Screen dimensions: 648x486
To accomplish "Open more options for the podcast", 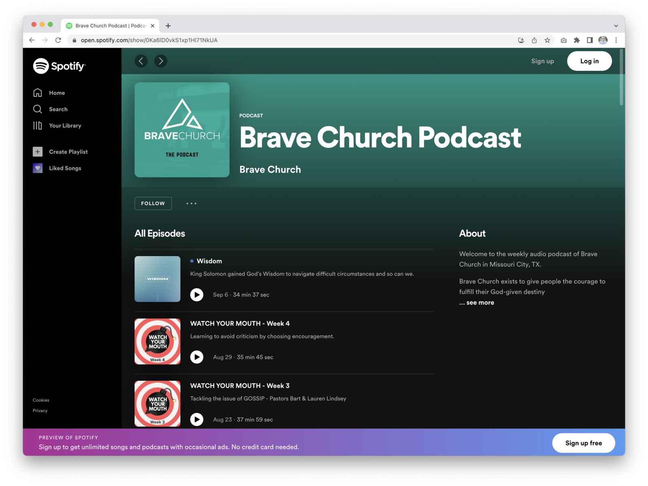I will tap(191, 203).
